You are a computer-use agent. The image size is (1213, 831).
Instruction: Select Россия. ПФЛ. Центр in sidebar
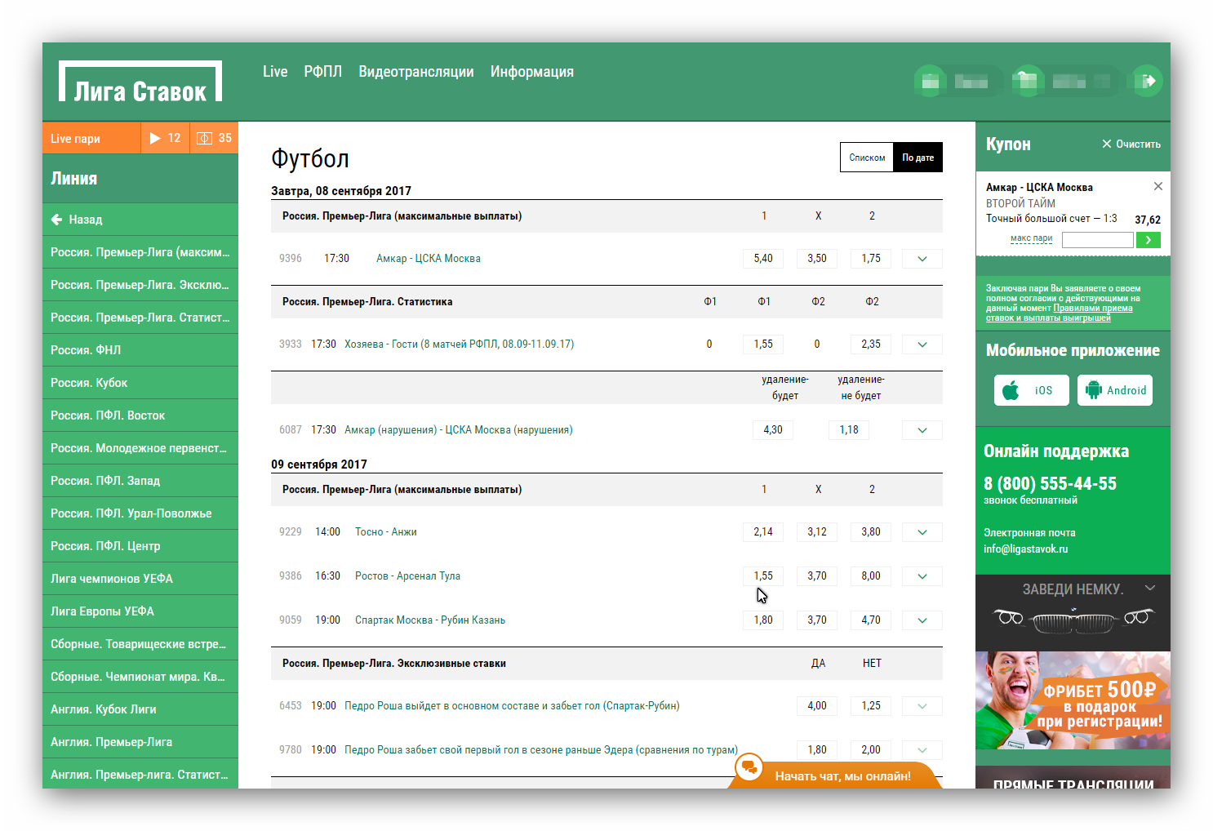140,546
